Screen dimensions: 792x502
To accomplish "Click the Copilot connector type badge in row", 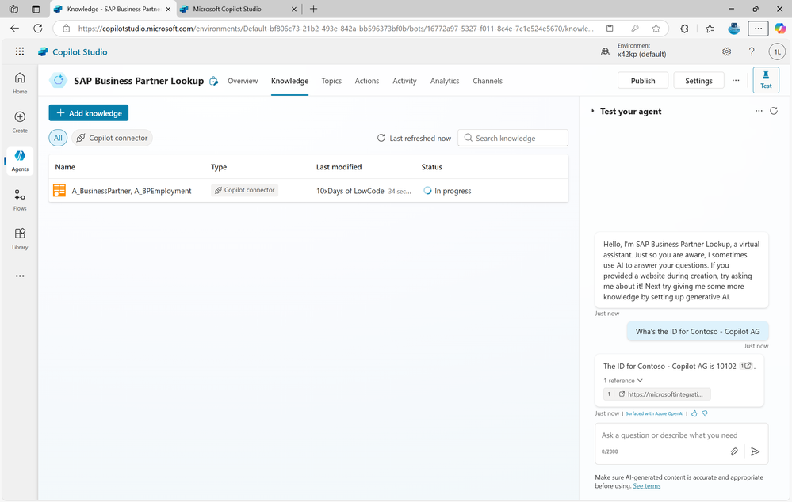I will pyautogui.click(x=244, y=190).
